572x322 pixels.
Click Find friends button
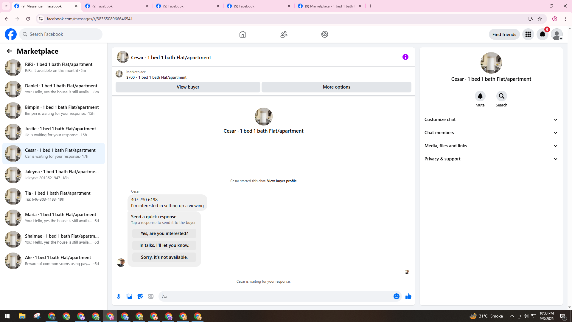(504, 34)
